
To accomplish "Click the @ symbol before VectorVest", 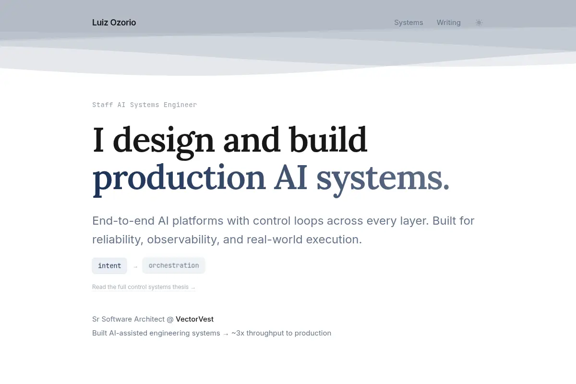I will pyautogui.click(x=170, y=319).
